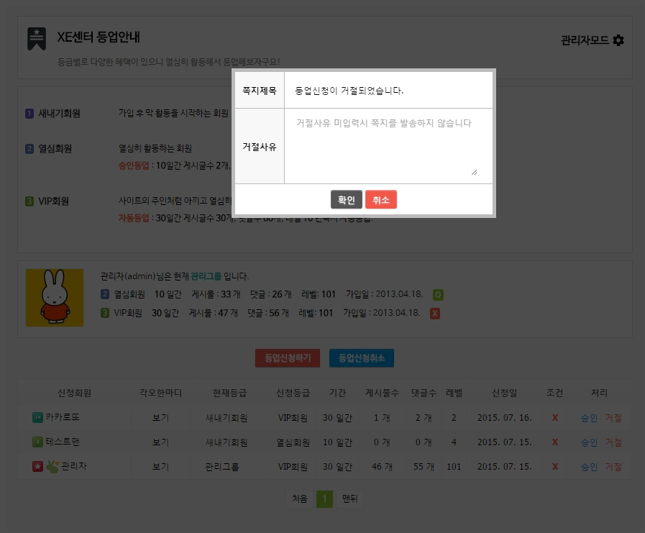Viewport: 645px width, 533px height.
Task: Focus the 거절사유 text area
Action: pos(388,146)
